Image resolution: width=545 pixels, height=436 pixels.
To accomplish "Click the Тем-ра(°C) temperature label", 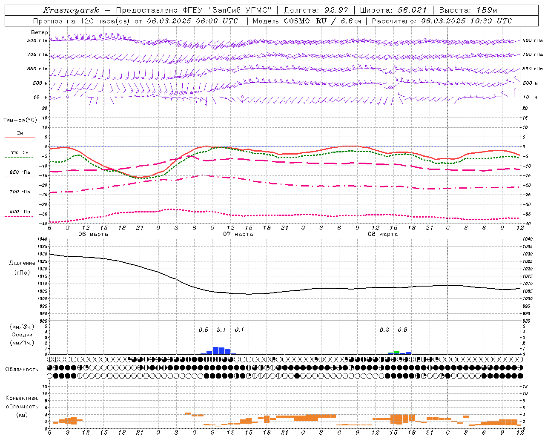I will point(20,120).
